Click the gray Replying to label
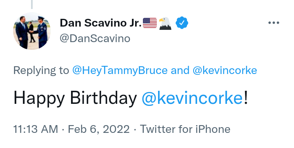This screenshot has width=294, height=148. [x=41, y=71]
